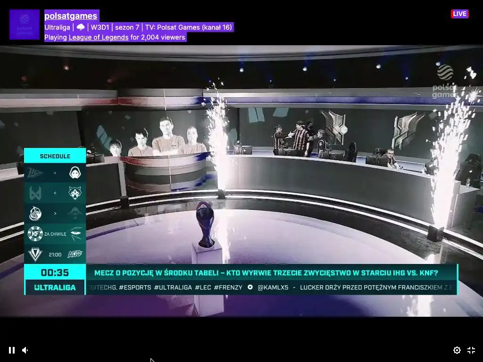Click the stream title starting with Ultraliga
483x362 pixels.
pos(138,27)
